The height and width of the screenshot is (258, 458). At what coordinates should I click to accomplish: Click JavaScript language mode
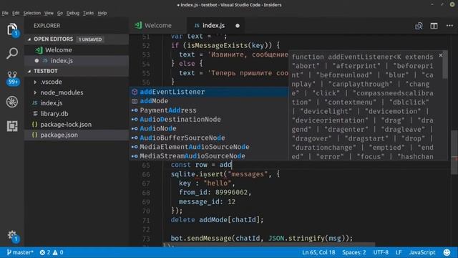coord(422,252)
